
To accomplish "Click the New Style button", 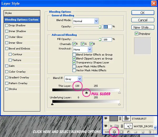I will point(143,27).
